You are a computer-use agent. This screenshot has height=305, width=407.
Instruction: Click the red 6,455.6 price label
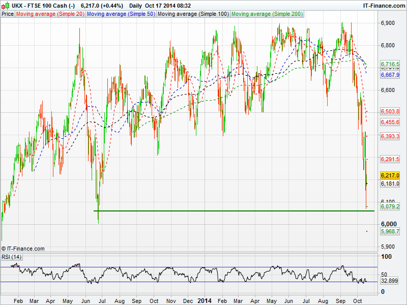(390, 122)
